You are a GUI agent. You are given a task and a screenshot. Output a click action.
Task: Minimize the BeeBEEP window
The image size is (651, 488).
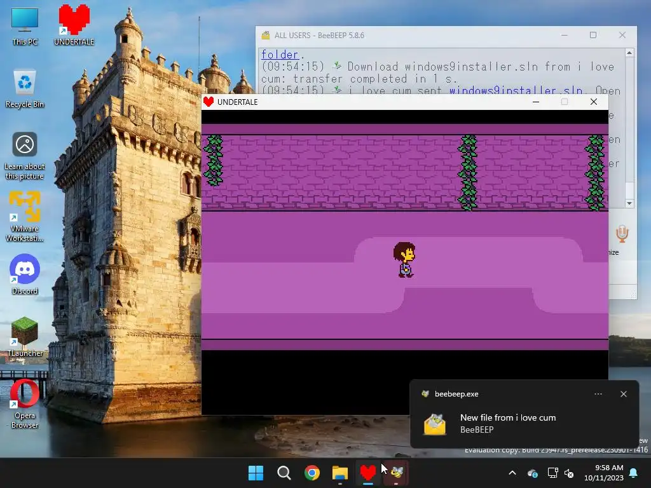pyautogui.click(x=565, y=36)
